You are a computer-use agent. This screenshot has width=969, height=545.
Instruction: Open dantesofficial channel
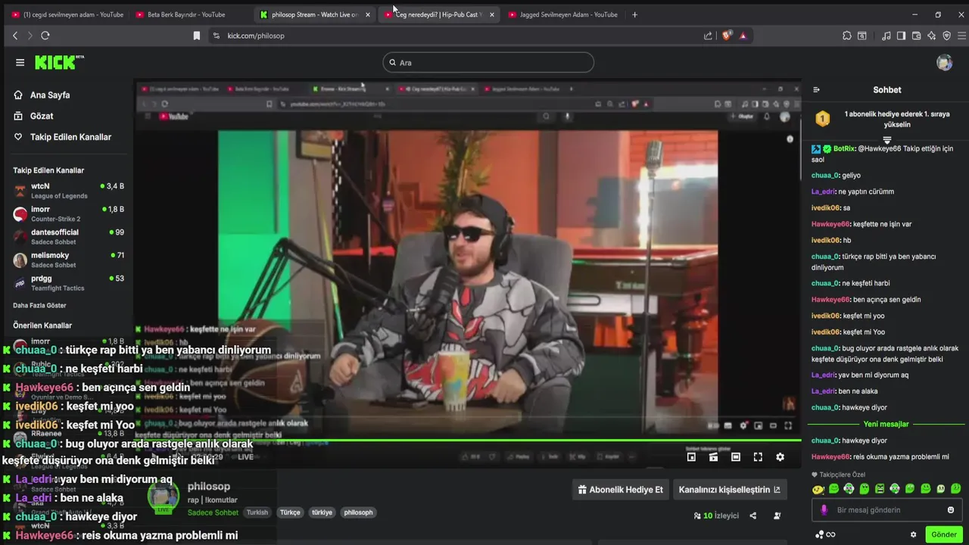pyautogui.click(x=68, y=237)
